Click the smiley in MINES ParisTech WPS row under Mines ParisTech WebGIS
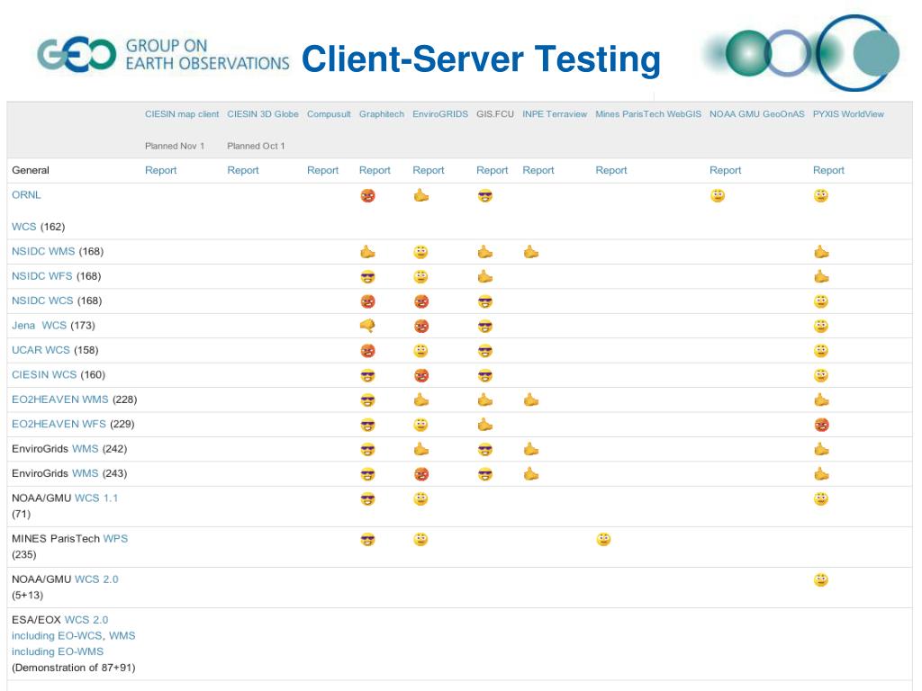 603,540
